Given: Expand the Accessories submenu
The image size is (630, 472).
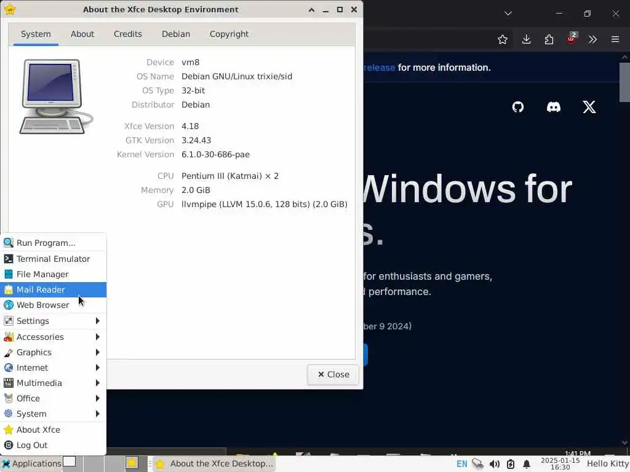Looking at the screenshot, I should 53,337.
